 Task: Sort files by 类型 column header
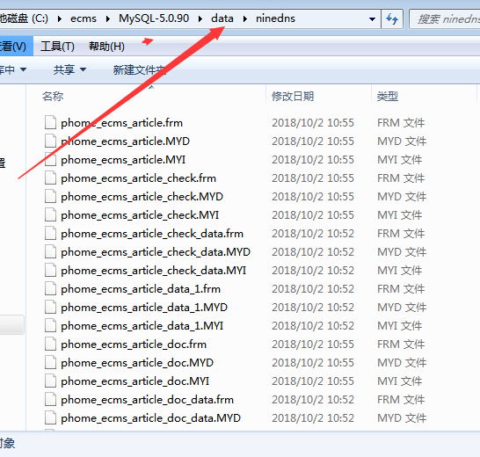387,97
